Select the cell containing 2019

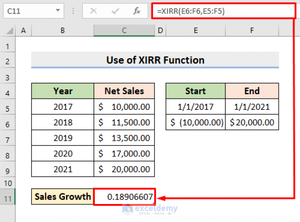62,138
